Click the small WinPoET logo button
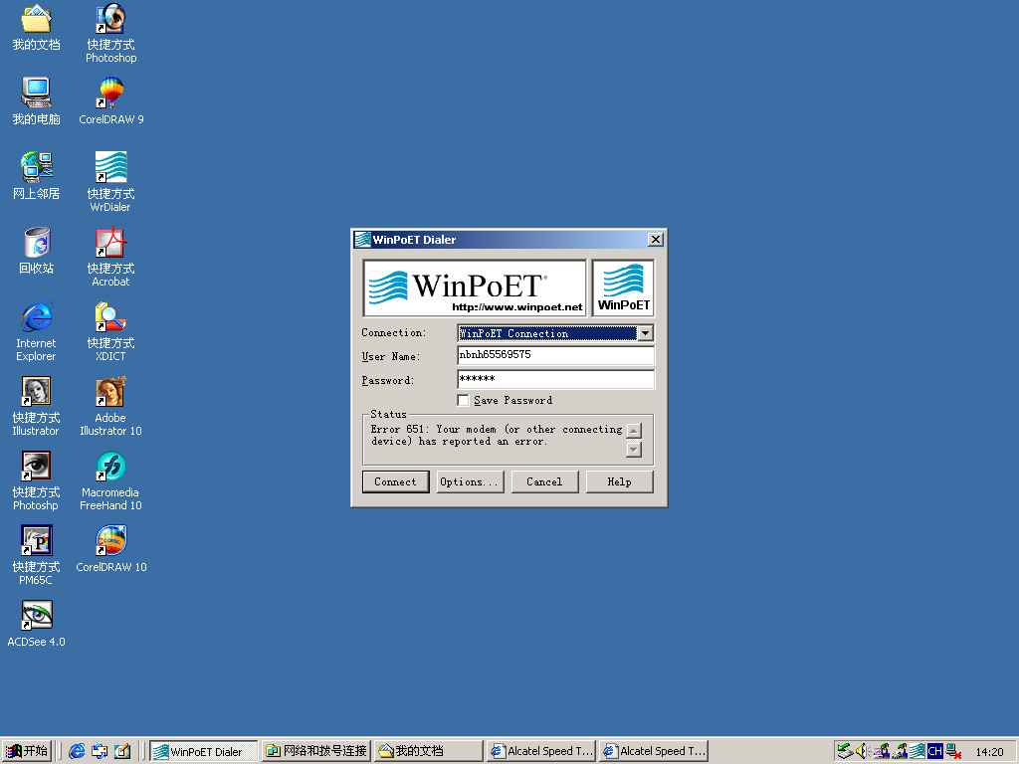The width and height of the screenshot is (1019, 764). (x=623, y=287)
